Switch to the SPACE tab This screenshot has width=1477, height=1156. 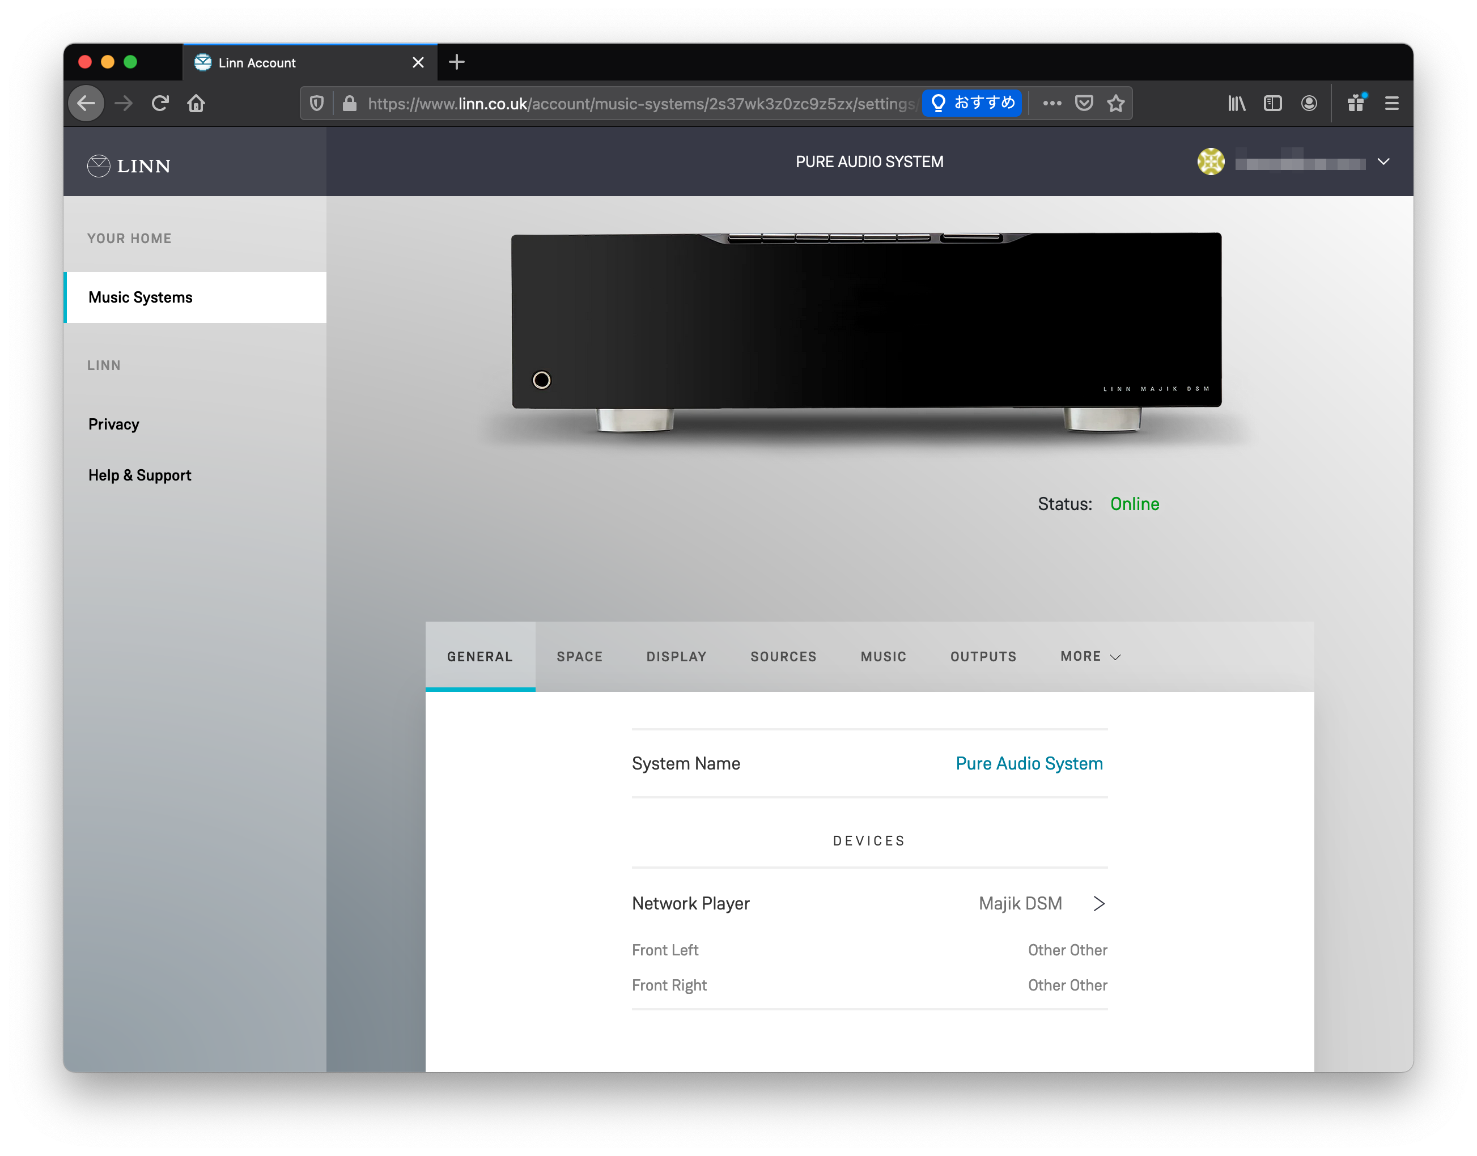point(579,656)
